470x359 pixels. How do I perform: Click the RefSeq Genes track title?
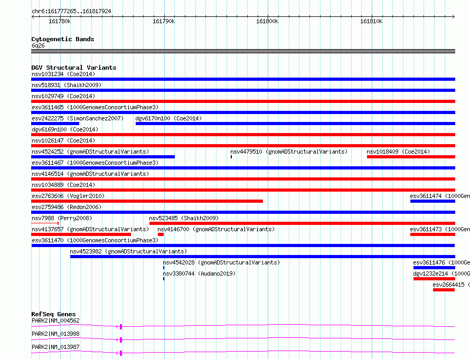(53, 314)
